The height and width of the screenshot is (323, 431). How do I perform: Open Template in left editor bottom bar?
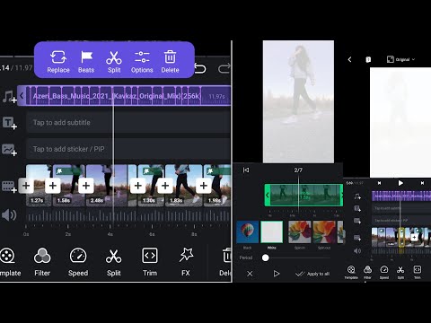[x=9, y=262]
